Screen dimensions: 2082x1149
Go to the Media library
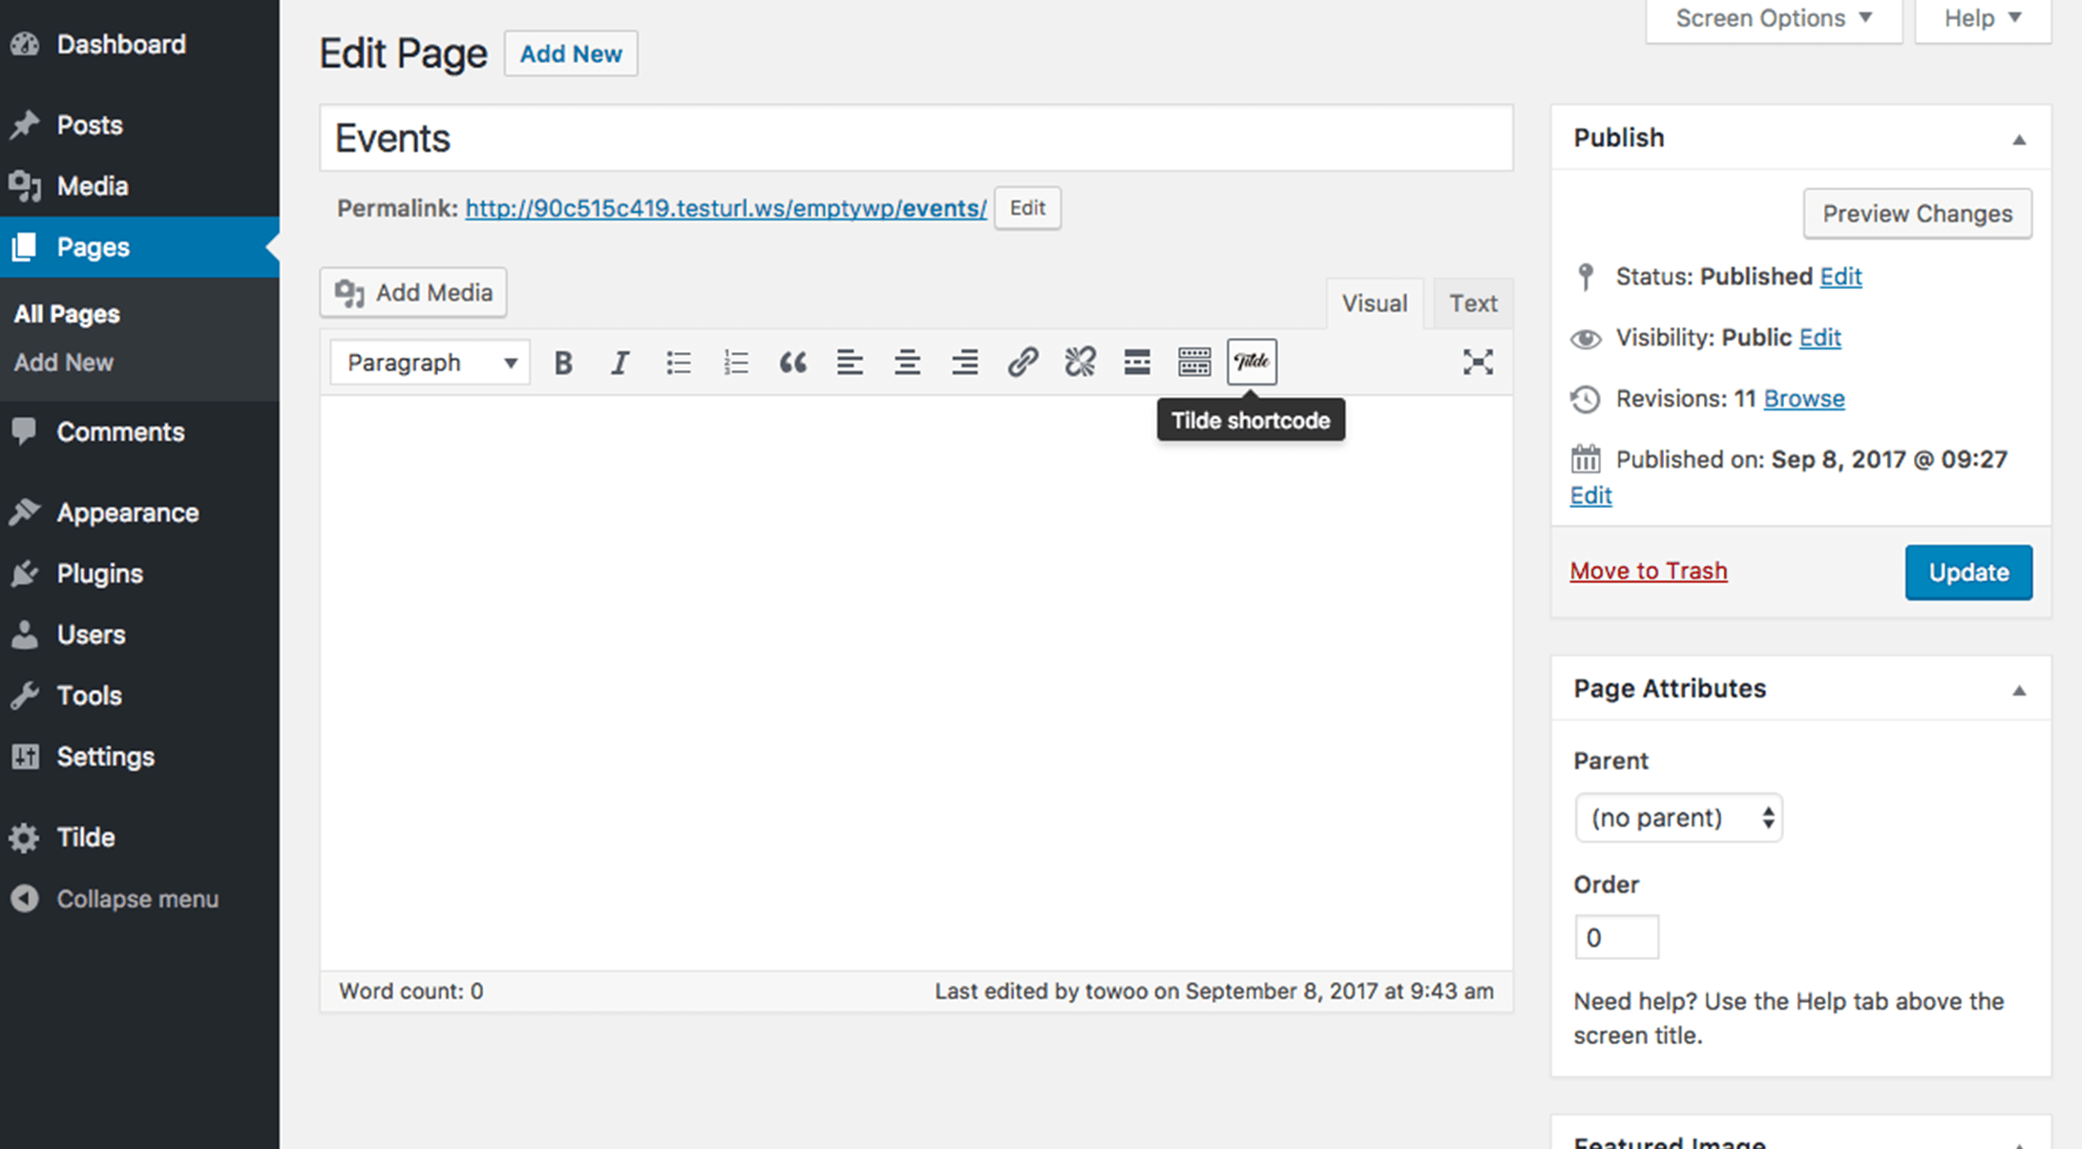(139, 186)
